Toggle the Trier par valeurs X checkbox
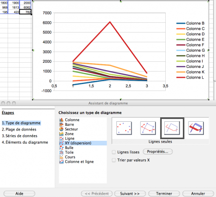This screenshot has width=216, height=197. click(x=114, y=160)
